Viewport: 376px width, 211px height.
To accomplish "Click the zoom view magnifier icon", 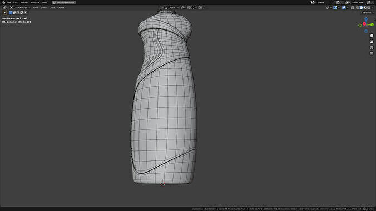I will [372, 36].
